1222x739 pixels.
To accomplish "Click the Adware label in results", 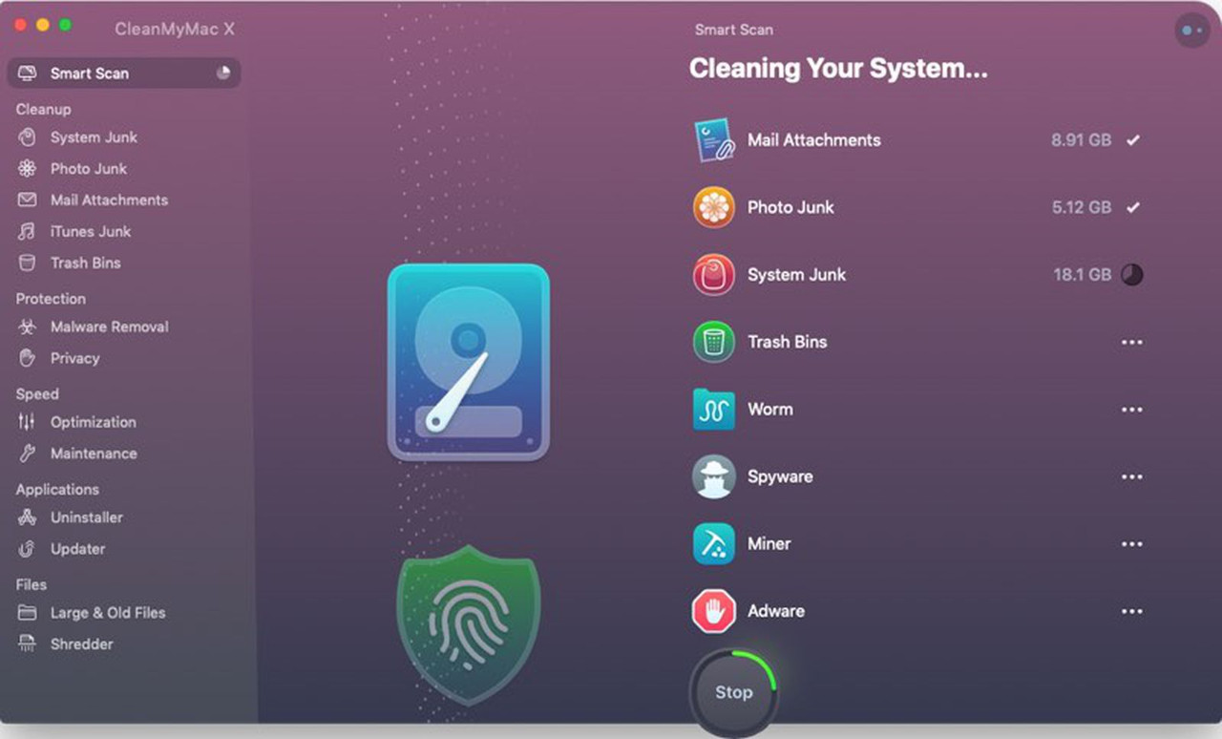I will tap(776, 611).
